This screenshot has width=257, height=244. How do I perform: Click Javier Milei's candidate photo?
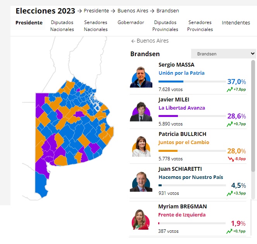point(141,112)
